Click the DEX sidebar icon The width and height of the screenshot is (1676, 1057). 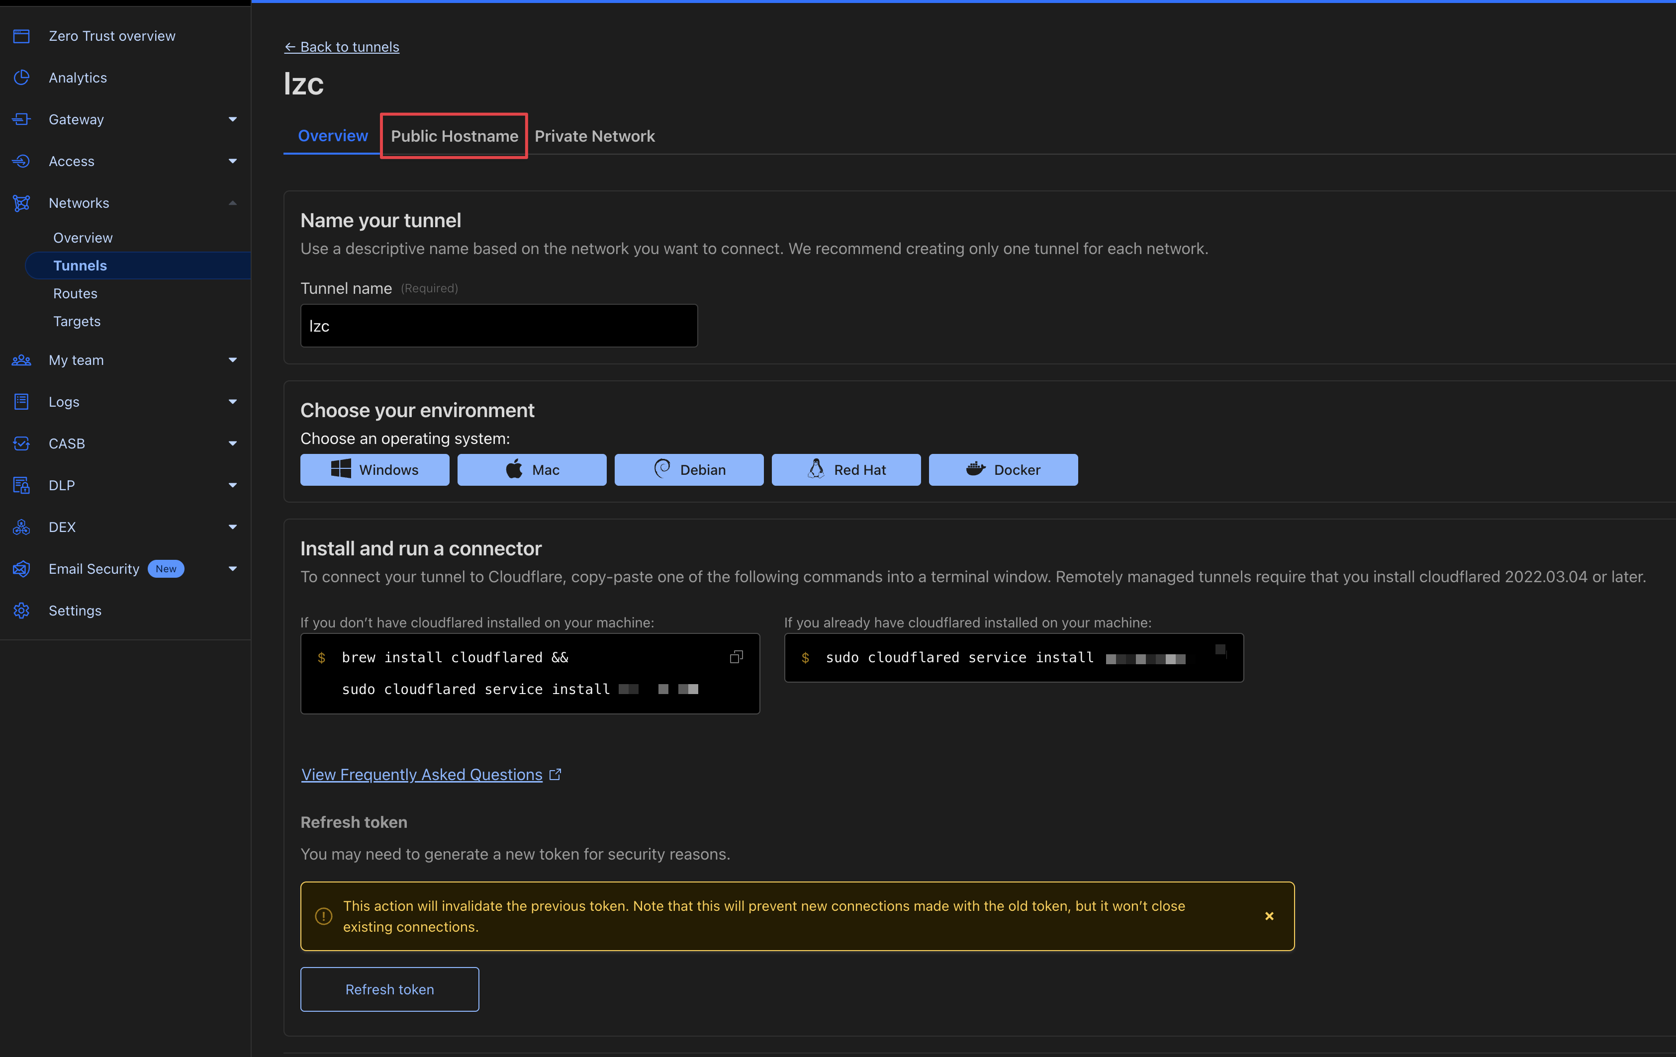coord(21,528)
